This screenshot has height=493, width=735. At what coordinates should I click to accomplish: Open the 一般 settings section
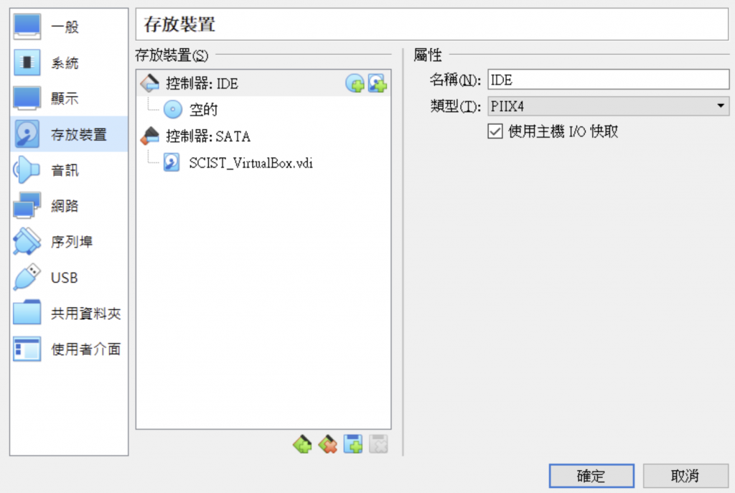[69, 27]
